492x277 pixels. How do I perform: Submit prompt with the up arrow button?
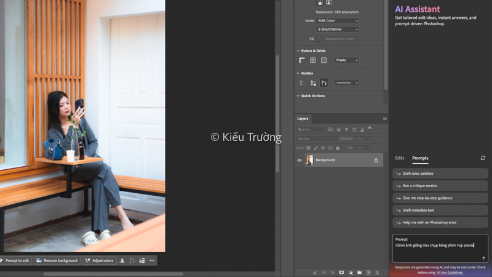pos(483,258)
